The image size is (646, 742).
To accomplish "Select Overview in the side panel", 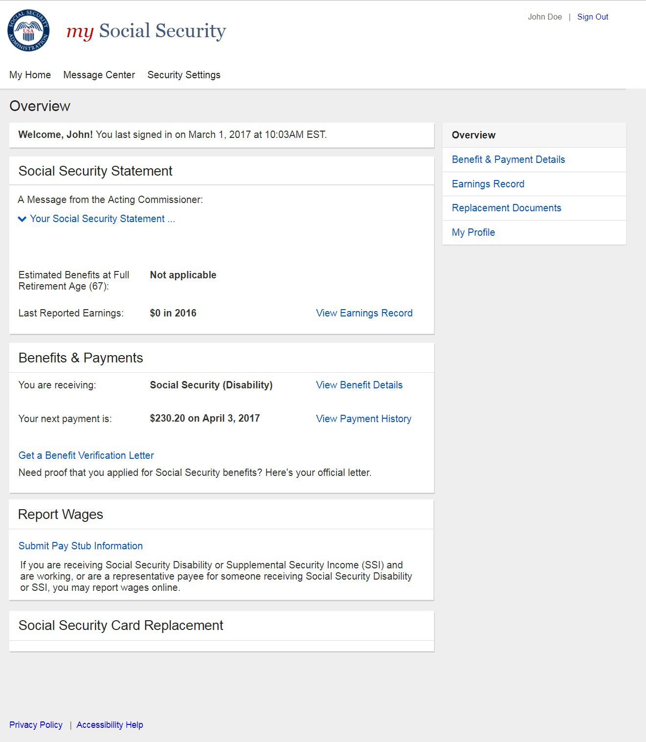I will coord(473,135).
